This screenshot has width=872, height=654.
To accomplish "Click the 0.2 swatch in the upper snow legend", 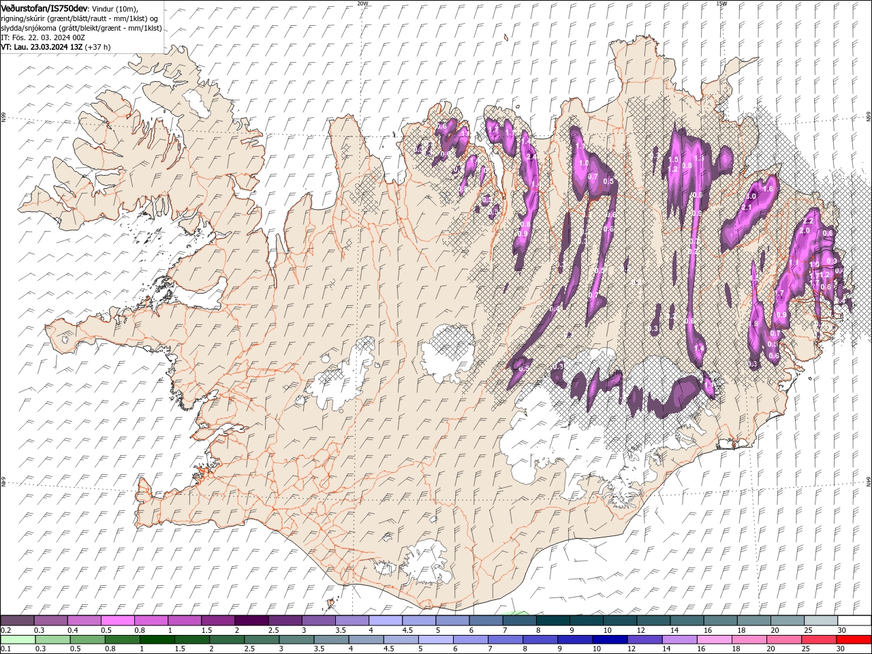I will (x=17, y=621).
